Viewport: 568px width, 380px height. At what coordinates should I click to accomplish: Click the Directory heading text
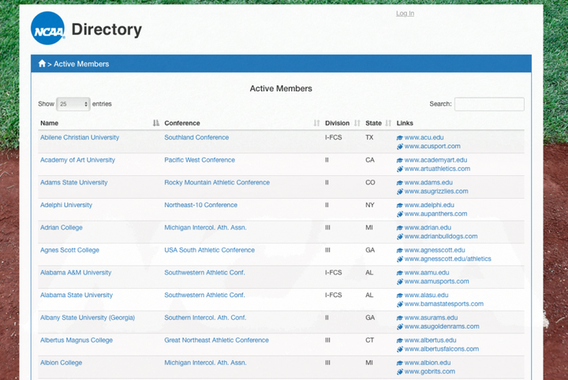click(106, 29)
